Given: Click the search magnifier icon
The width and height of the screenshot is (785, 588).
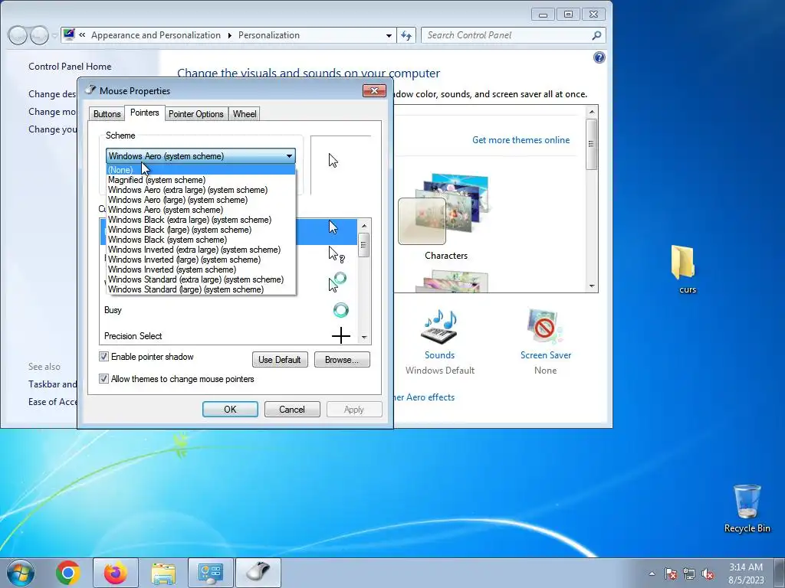Looking at the screenshot, I should (596, 35).
